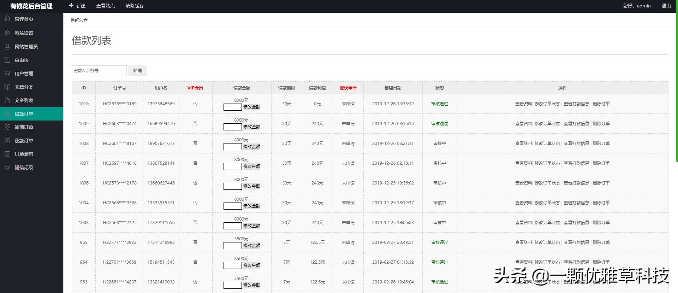Click the person icon for 网站管理员

pyautogui.click(x=7, y=47)
